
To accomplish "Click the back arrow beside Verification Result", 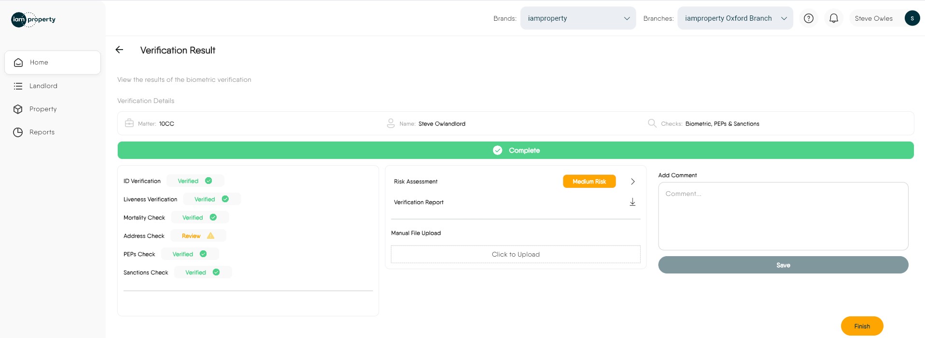I will [x=119, y=50].
